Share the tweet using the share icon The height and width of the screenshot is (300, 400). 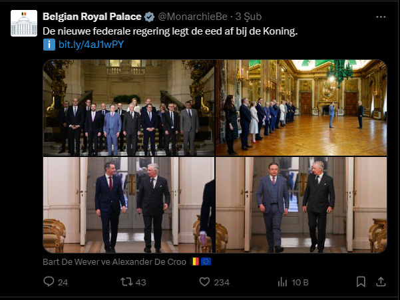coord(381,282)
